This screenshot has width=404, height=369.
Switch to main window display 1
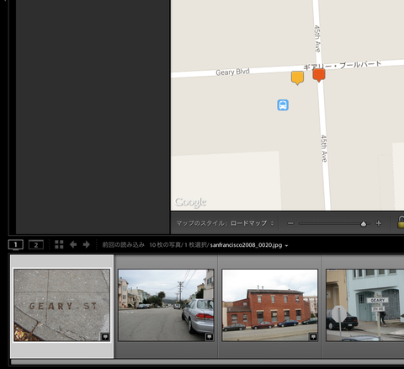16,244
